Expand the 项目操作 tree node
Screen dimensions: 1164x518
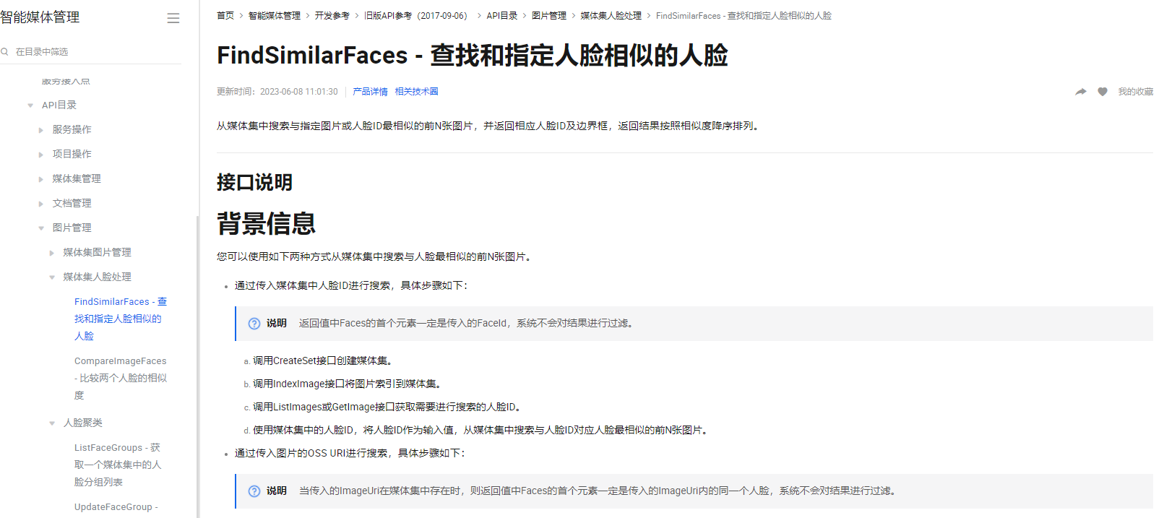click(41, 155)
